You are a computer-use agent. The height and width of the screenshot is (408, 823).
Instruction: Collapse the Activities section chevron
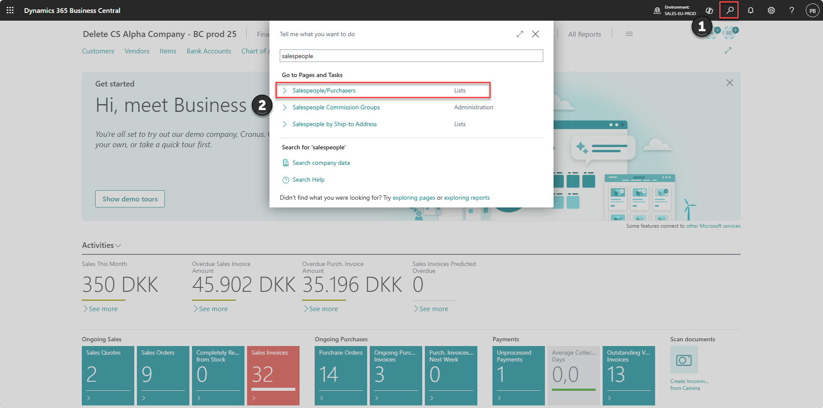point(118,246)
